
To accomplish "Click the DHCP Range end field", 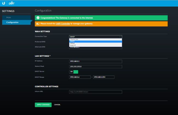I will (104, 77).
